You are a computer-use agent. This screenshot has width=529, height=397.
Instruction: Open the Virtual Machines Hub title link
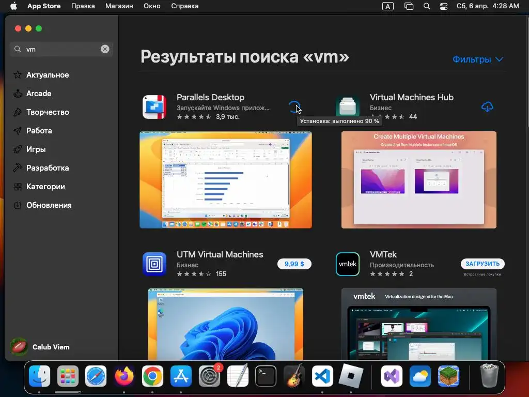(412, 97)
